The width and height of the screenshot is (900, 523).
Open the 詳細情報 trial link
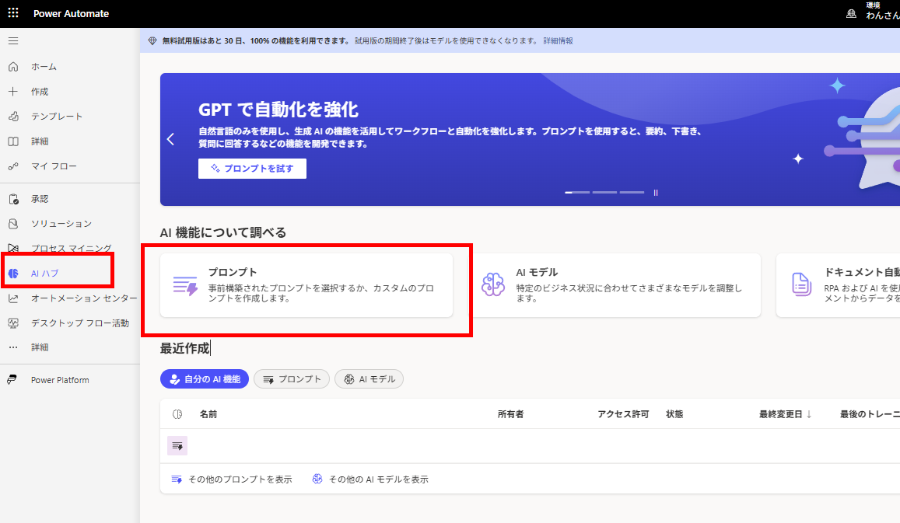click(x=558, y=40)
